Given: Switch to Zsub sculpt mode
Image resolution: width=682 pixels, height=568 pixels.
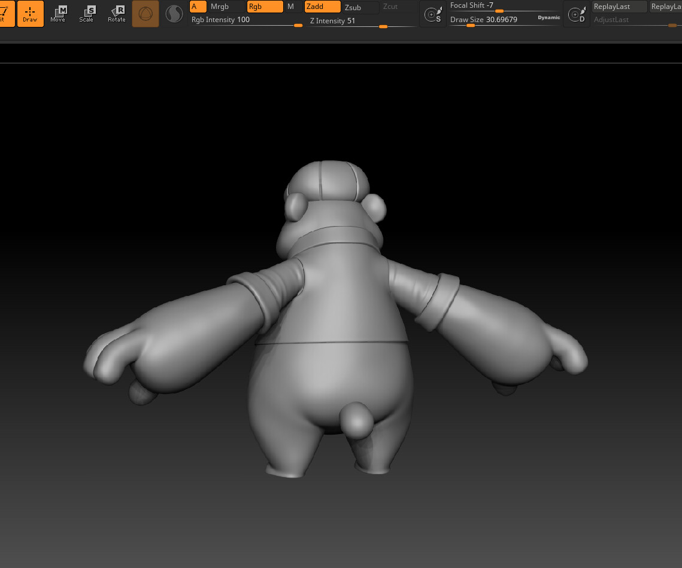Looking at the screenshot, I should [360, 7].
